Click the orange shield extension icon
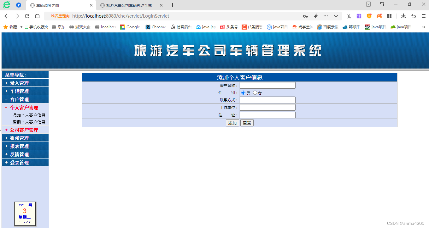This screenshot has height=228, width=429. [369, 16]
